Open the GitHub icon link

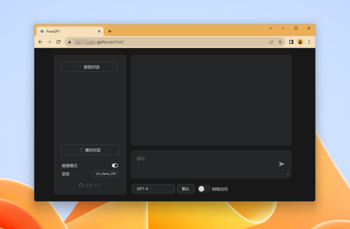pyautogui.click(x=81, y=185)
